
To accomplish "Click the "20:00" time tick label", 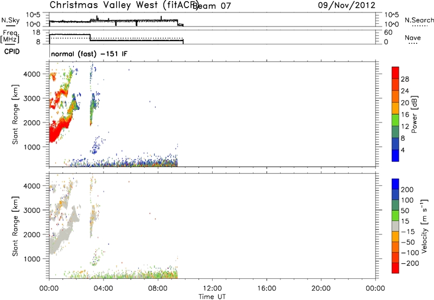I will coord(321,289).
